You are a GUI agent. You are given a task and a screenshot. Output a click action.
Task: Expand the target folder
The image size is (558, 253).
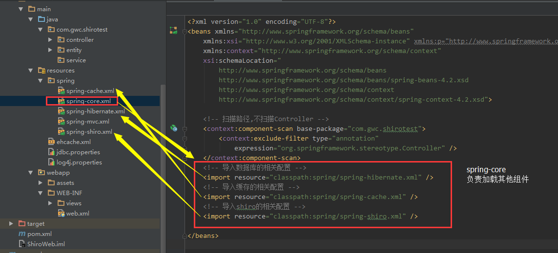(x=11, y=223)
